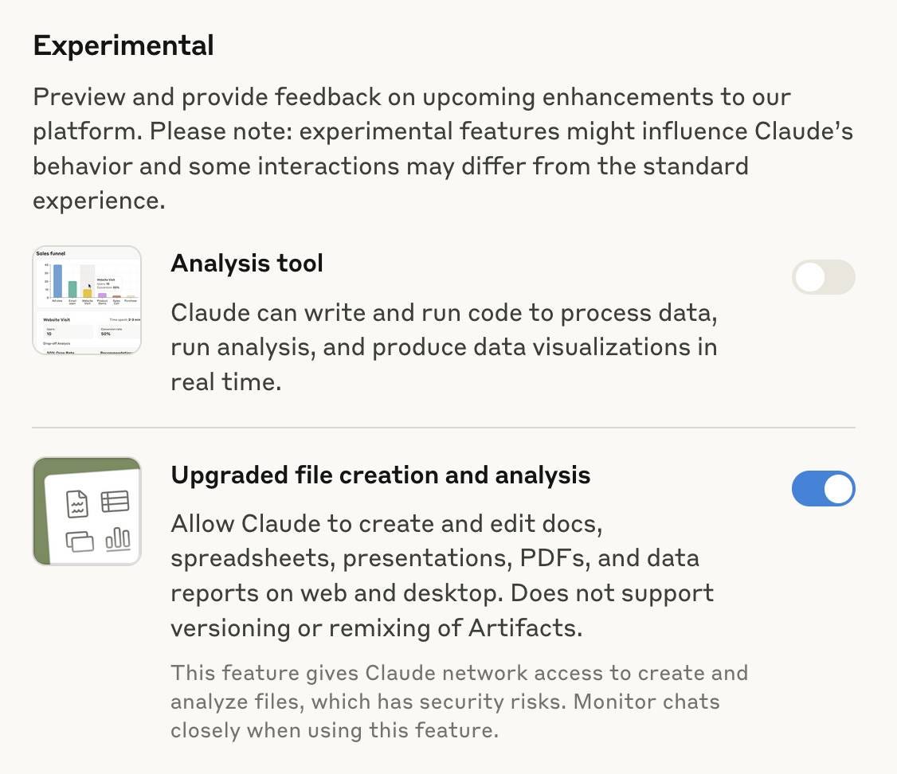Screen dimensions: 897x774
Task: Click the Analysis tool preview thumbnail
Action: click(87, 300)
